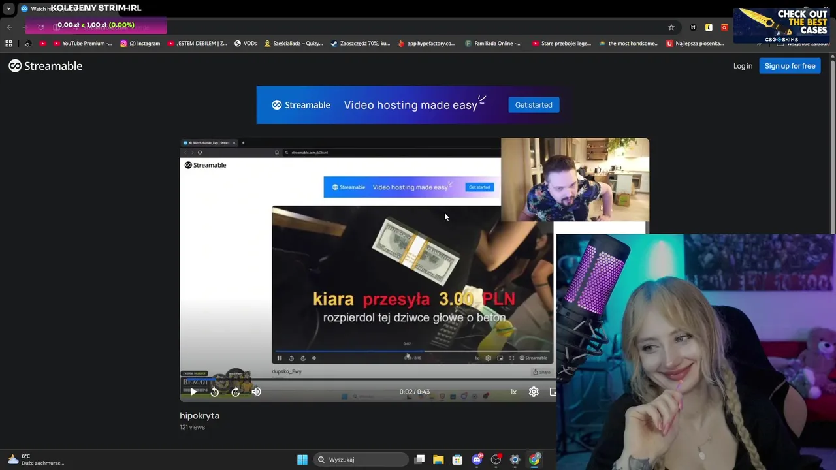This screenshot has width=836, height=470.
Task: Click the inner video's Share button
Action: pos(541,372)
